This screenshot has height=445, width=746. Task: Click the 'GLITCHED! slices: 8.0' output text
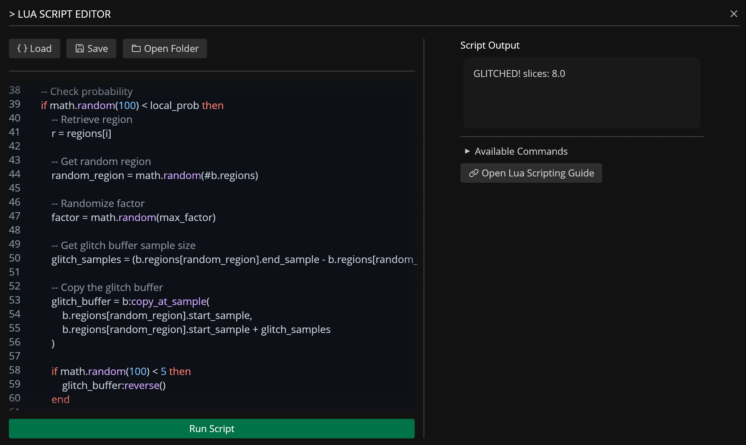(x=519, y=74)
